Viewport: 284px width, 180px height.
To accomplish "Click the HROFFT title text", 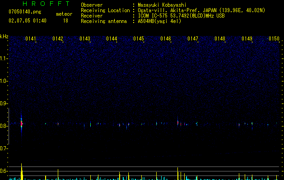I will (47, 4).
